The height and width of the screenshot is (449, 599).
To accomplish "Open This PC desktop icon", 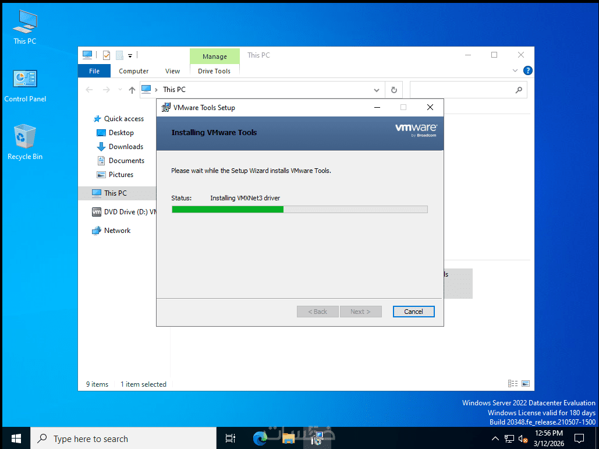I will [25, 27].
